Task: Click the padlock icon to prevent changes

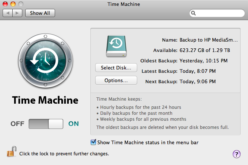Action: tap(12, 152)
